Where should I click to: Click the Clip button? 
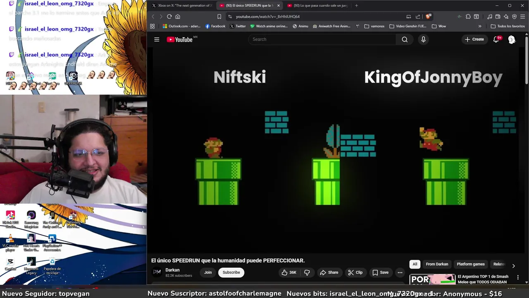[x=355, y=272]
